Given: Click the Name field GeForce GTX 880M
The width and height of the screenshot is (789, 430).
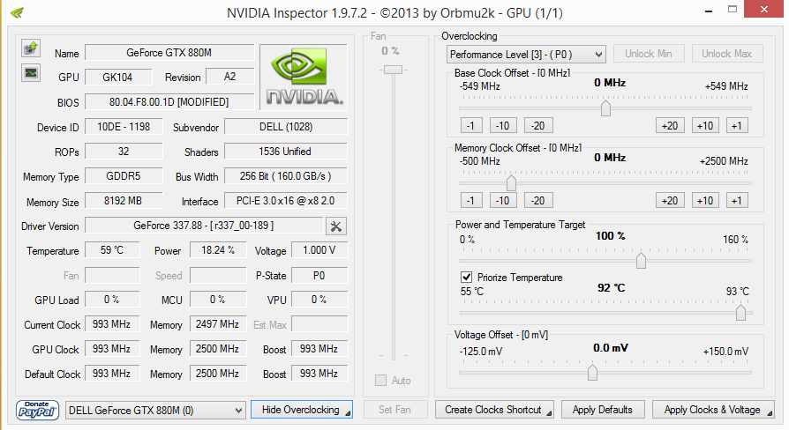Looking at the screenshot, I should tap(169, 53).
